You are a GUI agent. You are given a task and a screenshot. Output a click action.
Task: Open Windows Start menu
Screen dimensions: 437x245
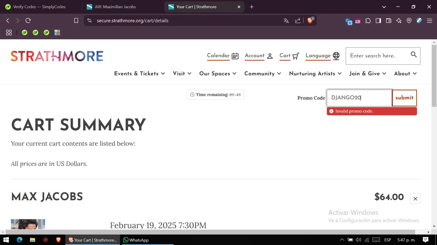point(6,240)
